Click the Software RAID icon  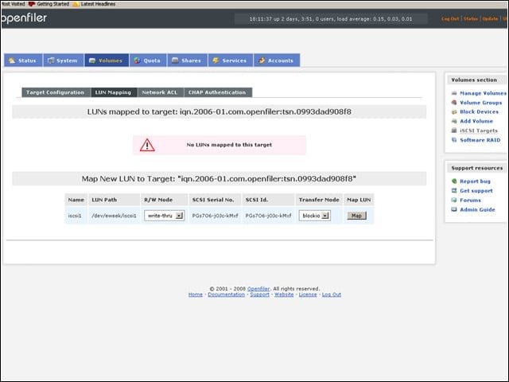point(454,140)
